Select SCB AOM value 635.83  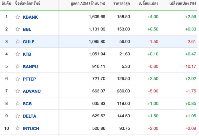click(x=99, y=103)
